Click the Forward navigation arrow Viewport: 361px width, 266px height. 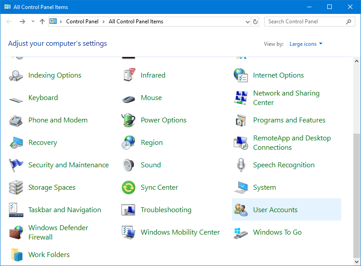pos(22,22)
